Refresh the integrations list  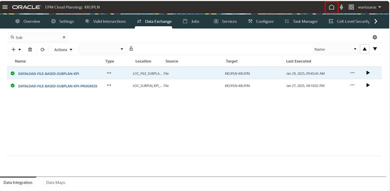point(42,49)
